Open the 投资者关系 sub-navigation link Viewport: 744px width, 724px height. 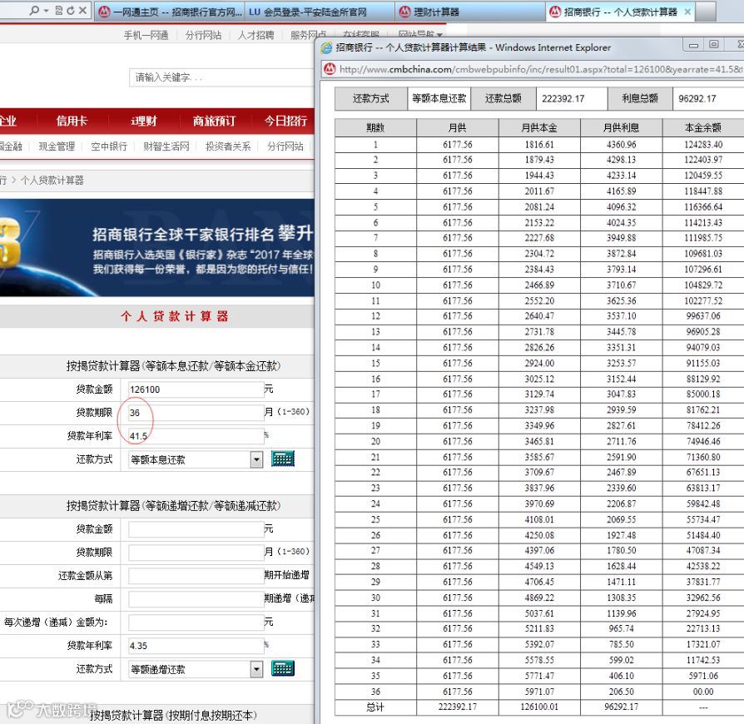click(x=228, y=146)
